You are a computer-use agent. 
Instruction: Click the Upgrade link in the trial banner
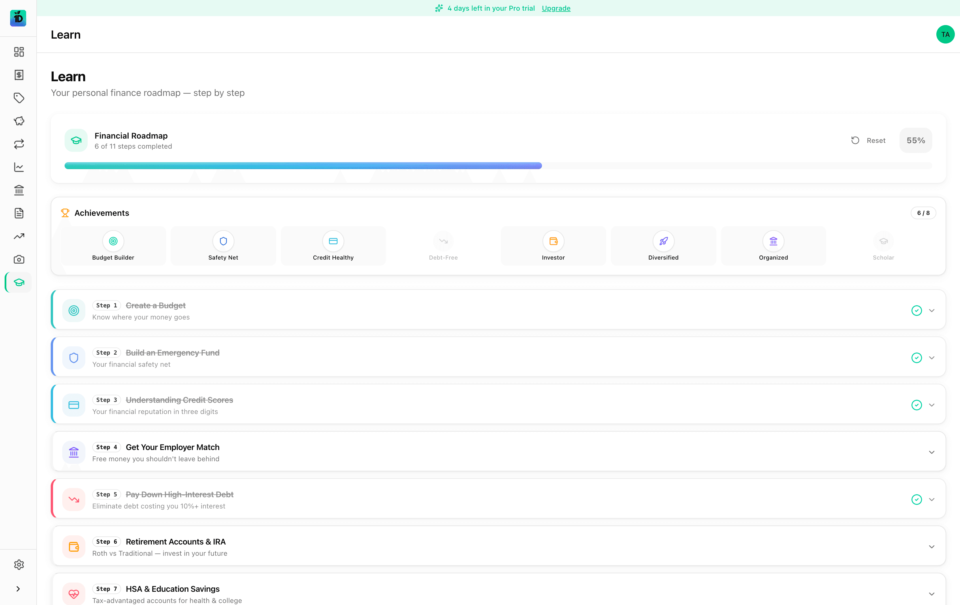[556, 8]
